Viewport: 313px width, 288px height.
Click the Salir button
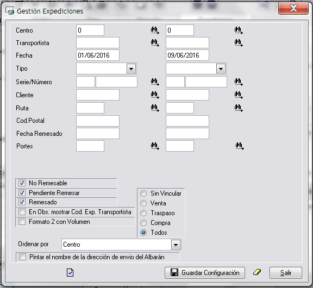coord(286,273)
